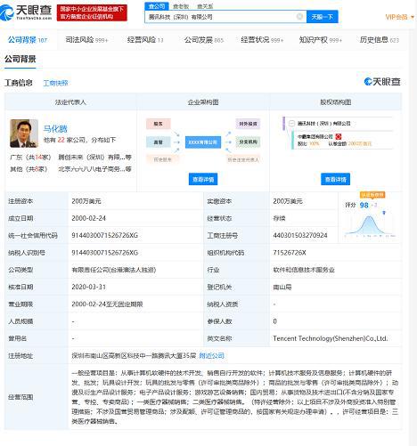Click the 历史股东 box in the structure diagram
This screenshot has width=417, height=446.
(162, 159)
